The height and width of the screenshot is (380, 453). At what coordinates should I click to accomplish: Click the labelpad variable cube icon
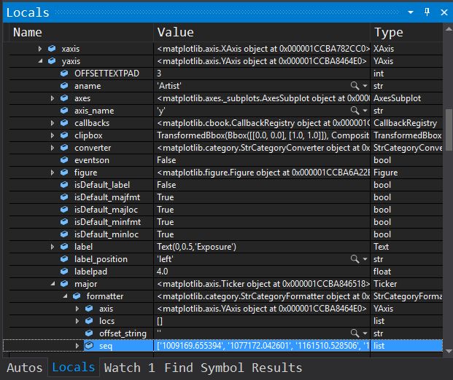coord(64,271)
